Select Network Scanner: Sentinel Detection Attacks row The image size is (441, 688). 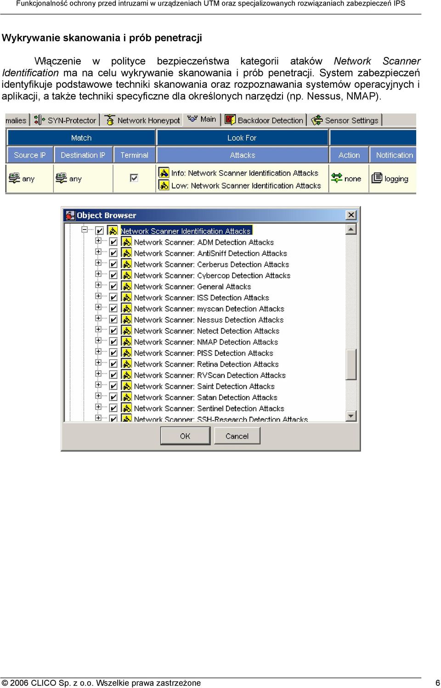click(209, 408)
